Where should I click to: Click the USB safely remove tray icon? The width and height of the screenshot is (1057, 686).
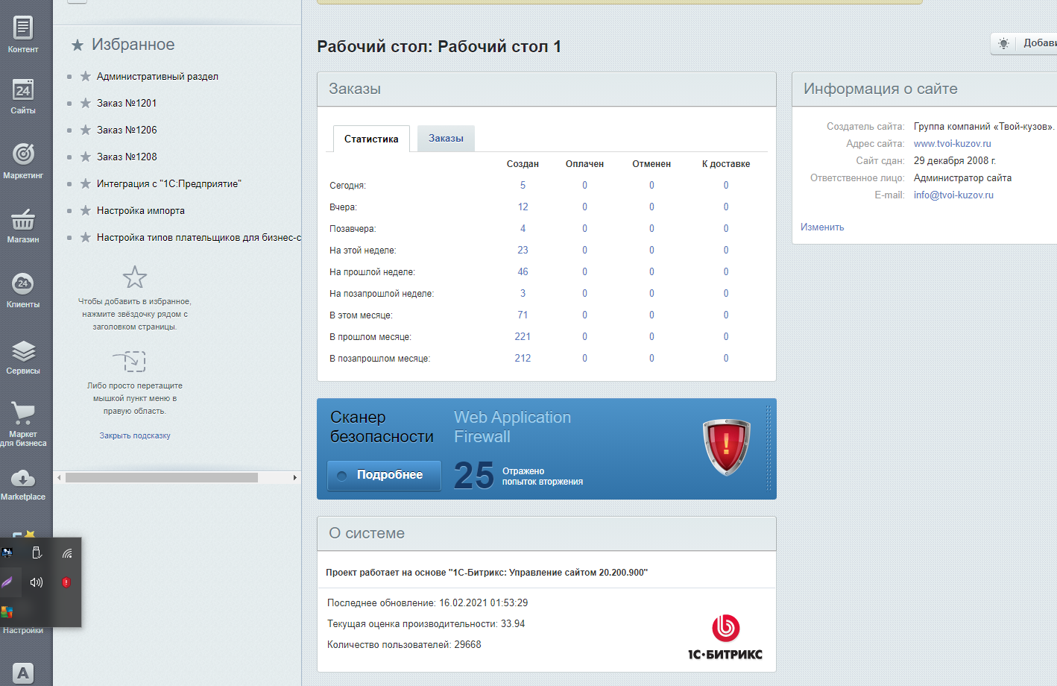[37, 553]
